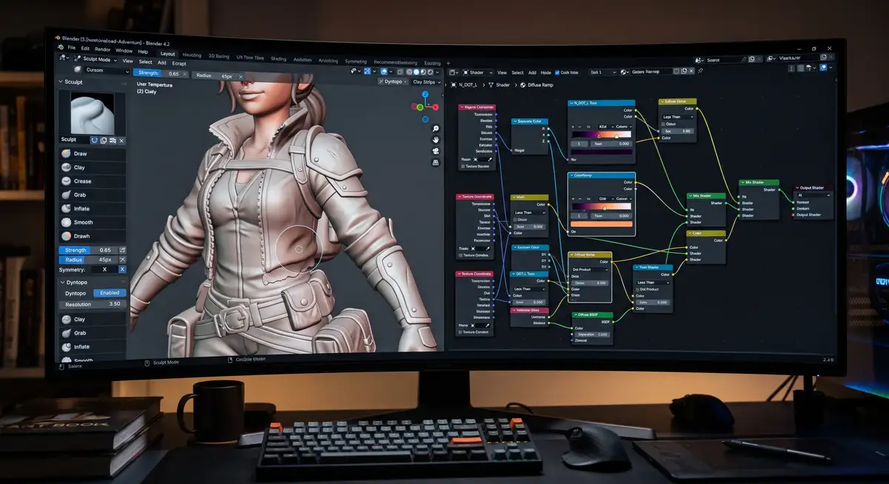Click the duplicate brush icon beside Sculpt
The image size is (889, 484).
(104, 140)
